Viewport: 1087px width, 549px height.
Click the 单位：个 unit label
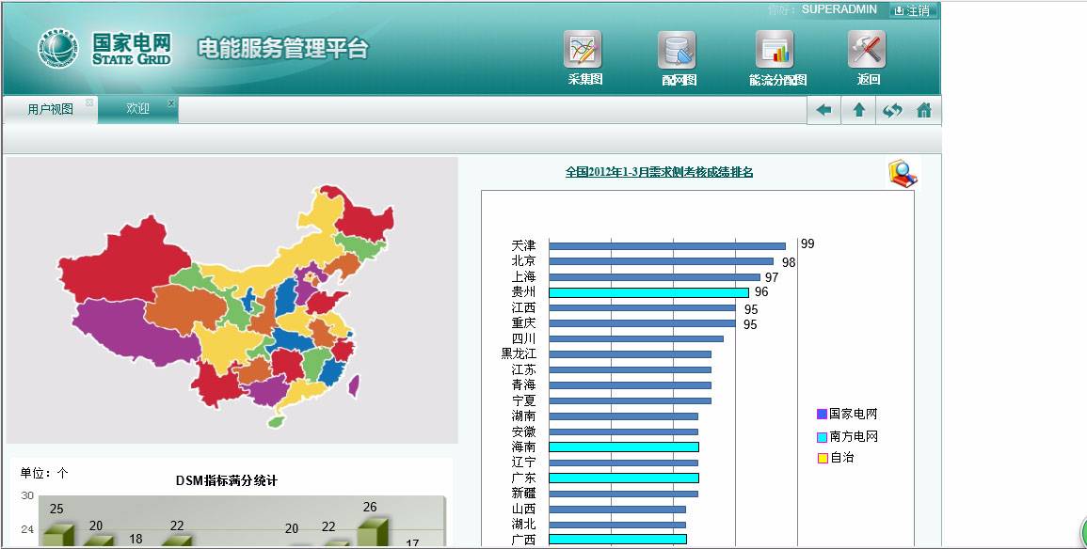pyautogui.click(x=43, y=474)
